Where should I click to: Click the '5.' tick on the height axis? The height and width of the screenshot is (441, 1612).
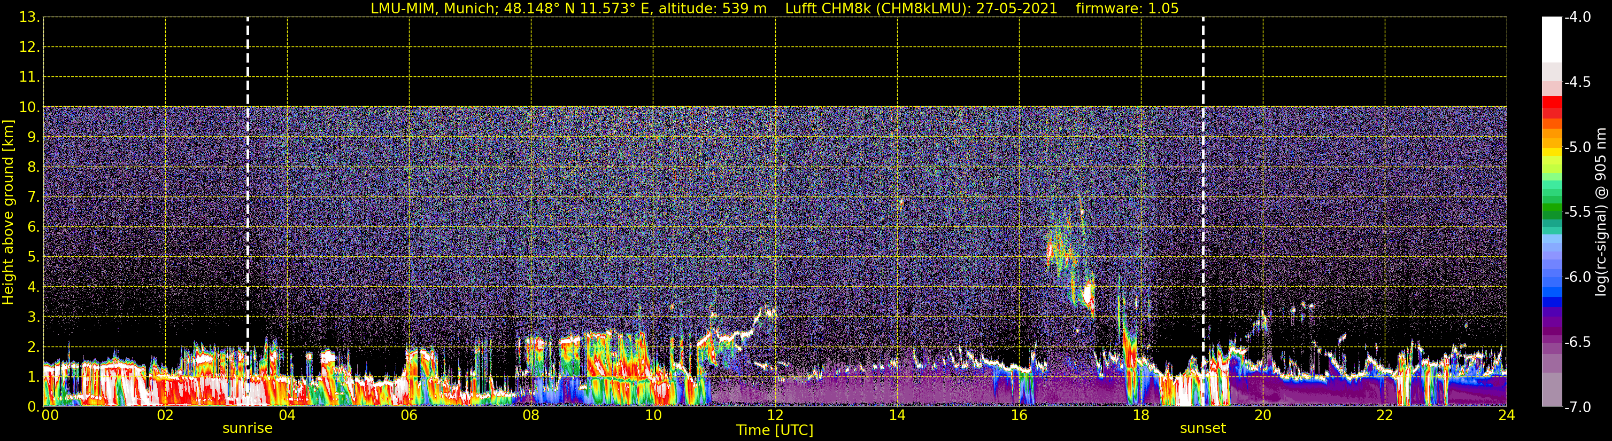pos(33,257)
